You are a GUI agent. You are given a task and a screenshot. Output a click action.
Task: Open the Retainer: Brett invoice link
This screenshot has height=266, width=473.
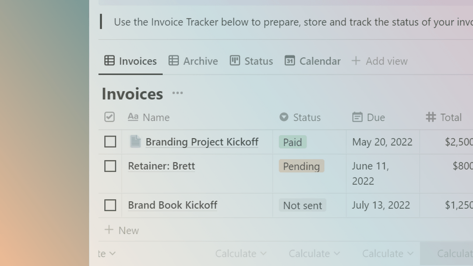(x=161, y=166)
